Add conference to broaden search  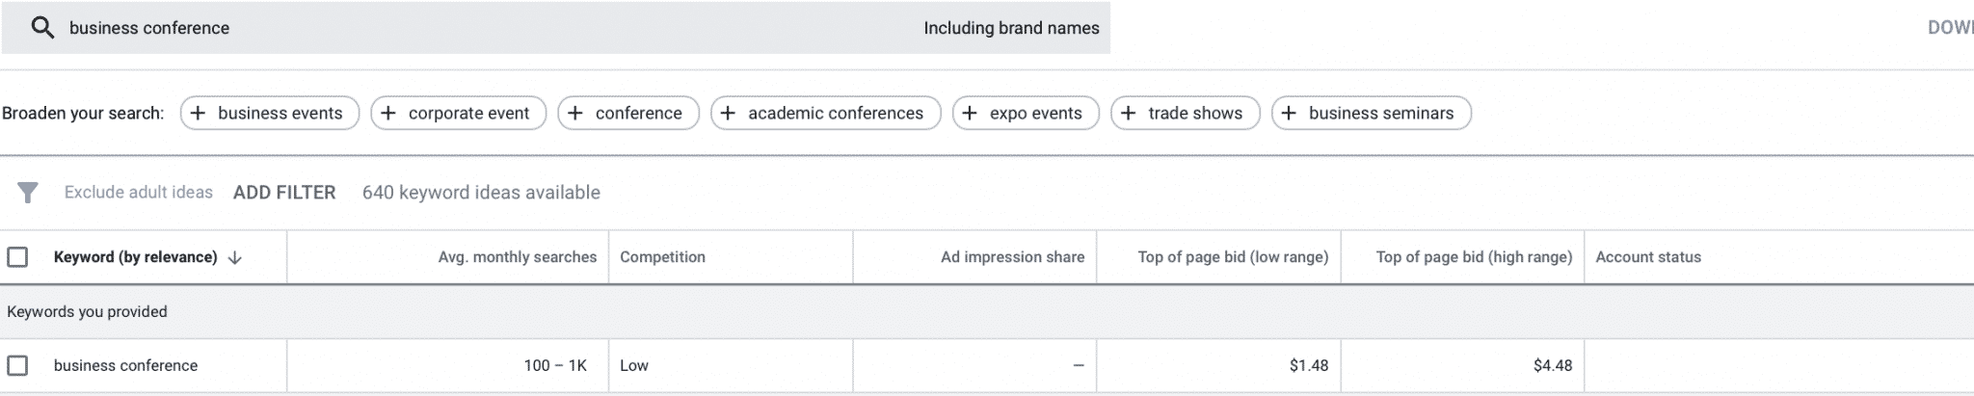coord(628,113)
